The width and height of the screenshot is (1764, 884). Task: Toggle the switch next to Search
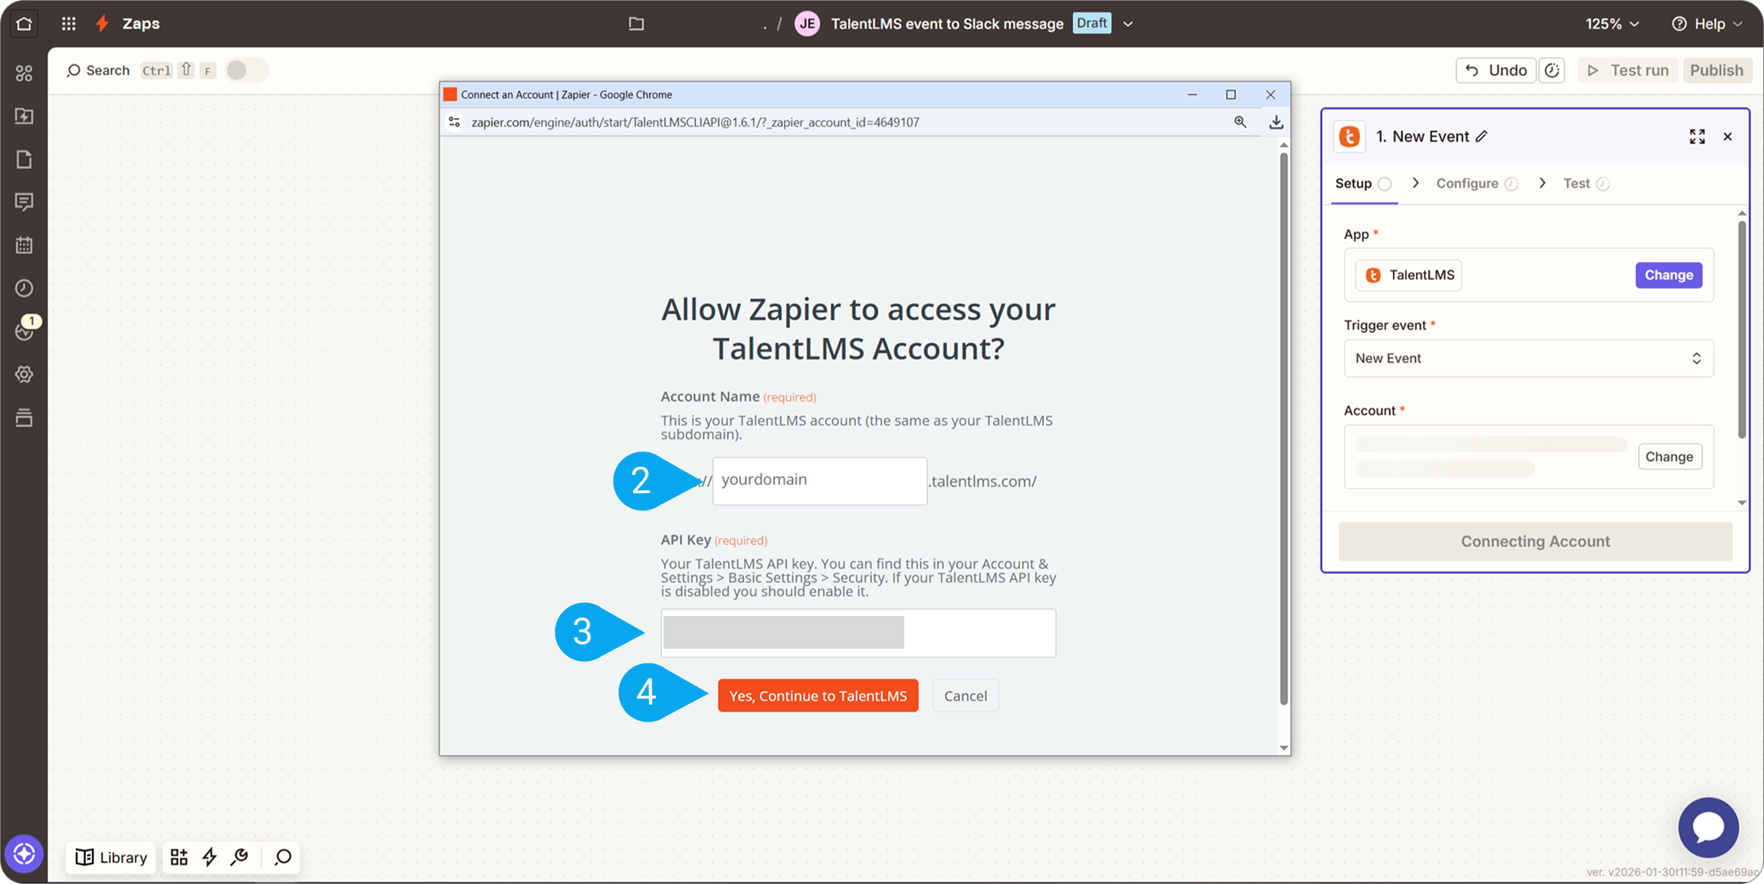tap(245, 70)
